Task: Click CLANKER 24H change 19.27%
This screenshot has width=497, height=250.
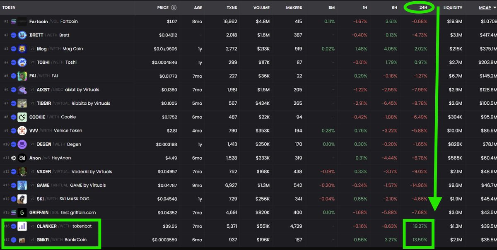Action: (420, 226)
